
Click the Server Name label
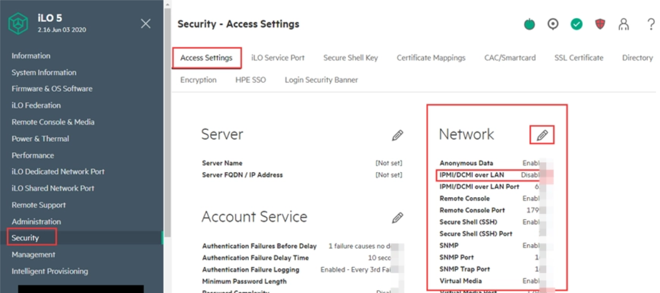click(x=222, y=163)
